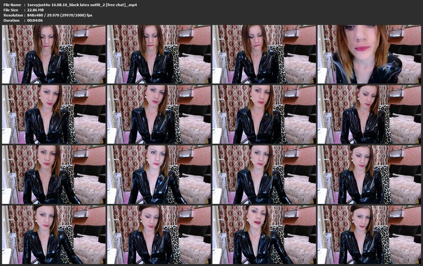Click the File Size value 22.86 MB
423x266 pixels.
36,10
